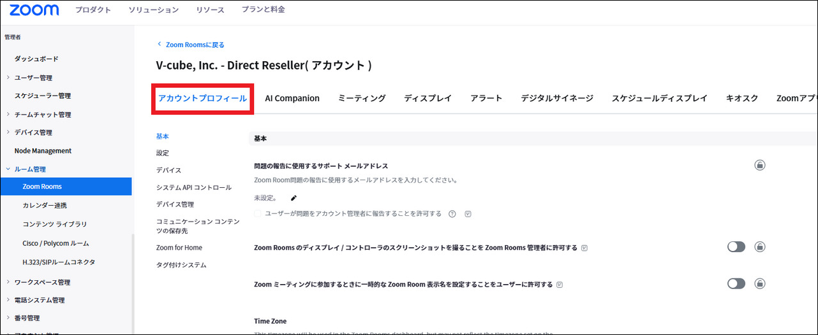Switch to ミーティング tab
The width and height of the screenshot is (818, 335).
pyautogui.click(x=362, y=98)
